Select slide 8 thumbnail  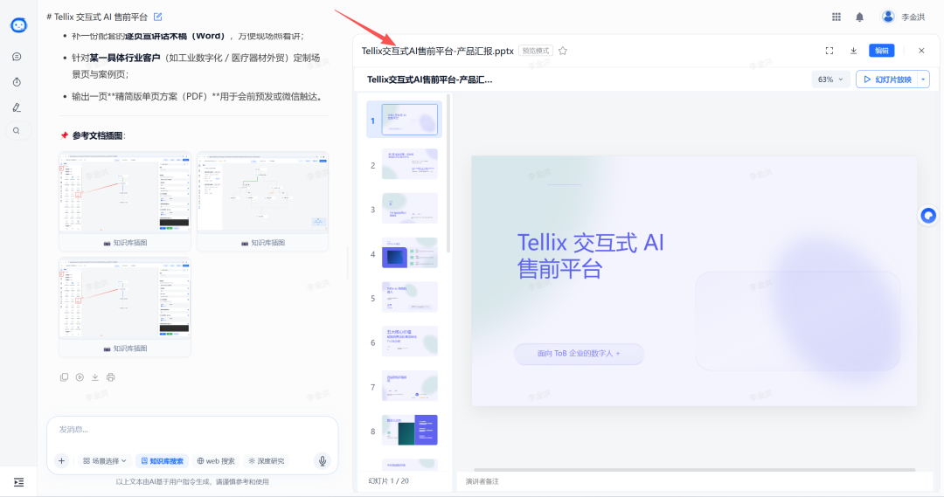pyautogui.click(x=409, y=431)
